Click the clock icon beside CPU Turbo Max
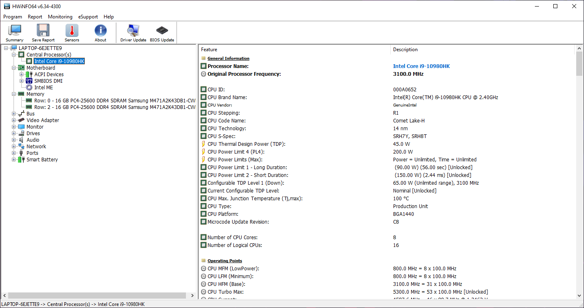 (204, 292)
